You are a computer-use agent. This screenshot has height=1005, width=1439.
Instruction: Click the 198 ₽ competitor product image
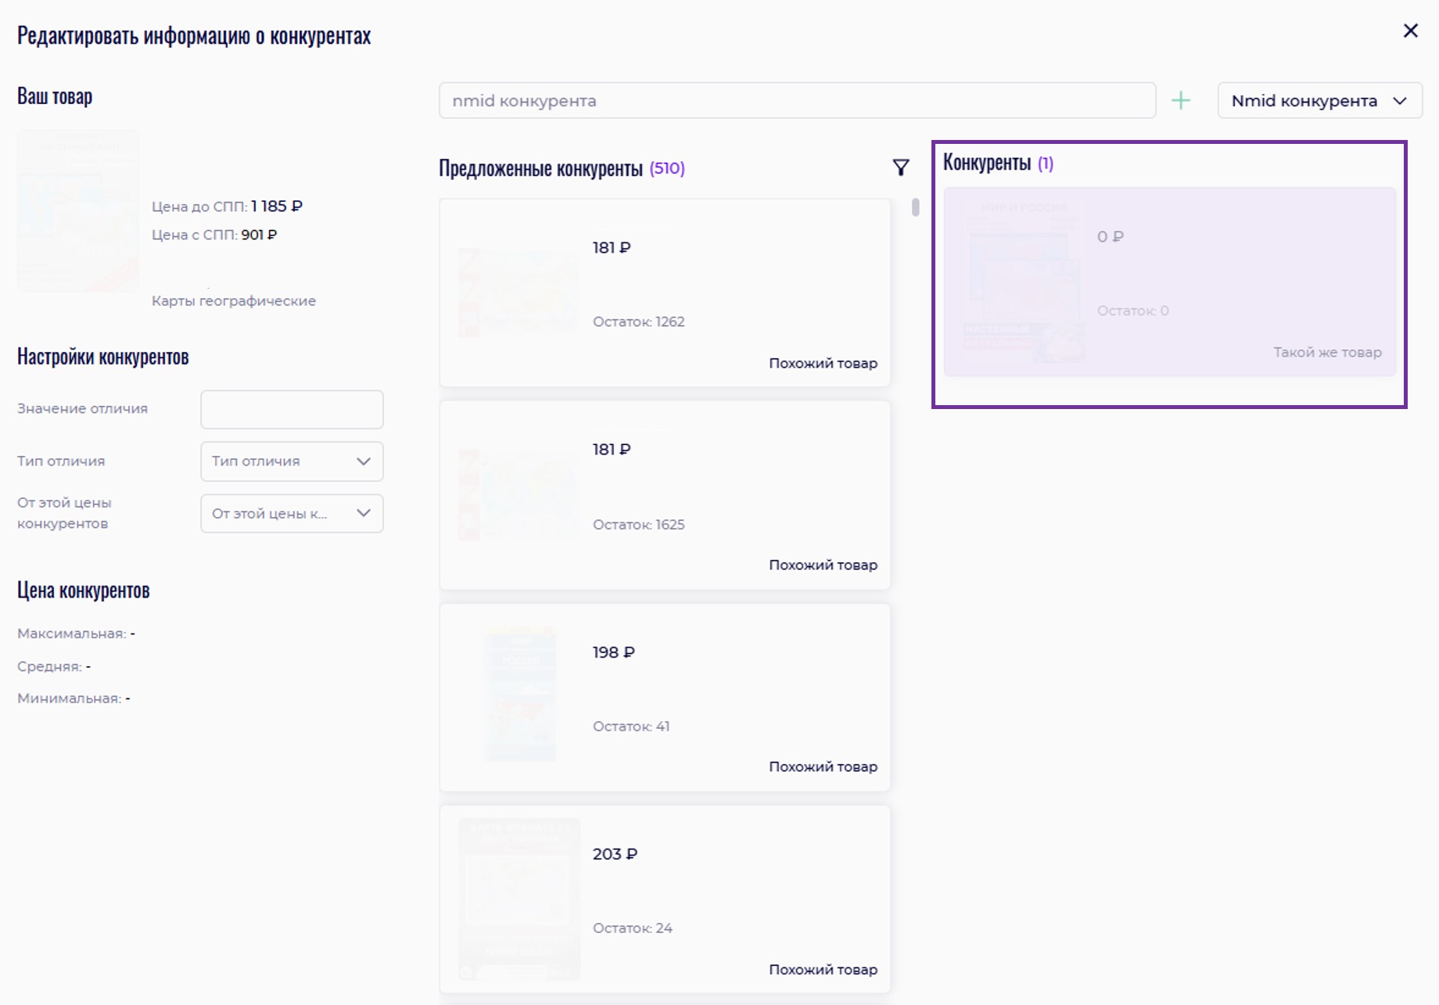(x=519, y=695)
